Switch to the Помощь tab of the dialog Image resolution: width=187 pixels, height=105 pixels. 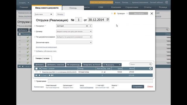pyautogui.click(x=73, y=8)
